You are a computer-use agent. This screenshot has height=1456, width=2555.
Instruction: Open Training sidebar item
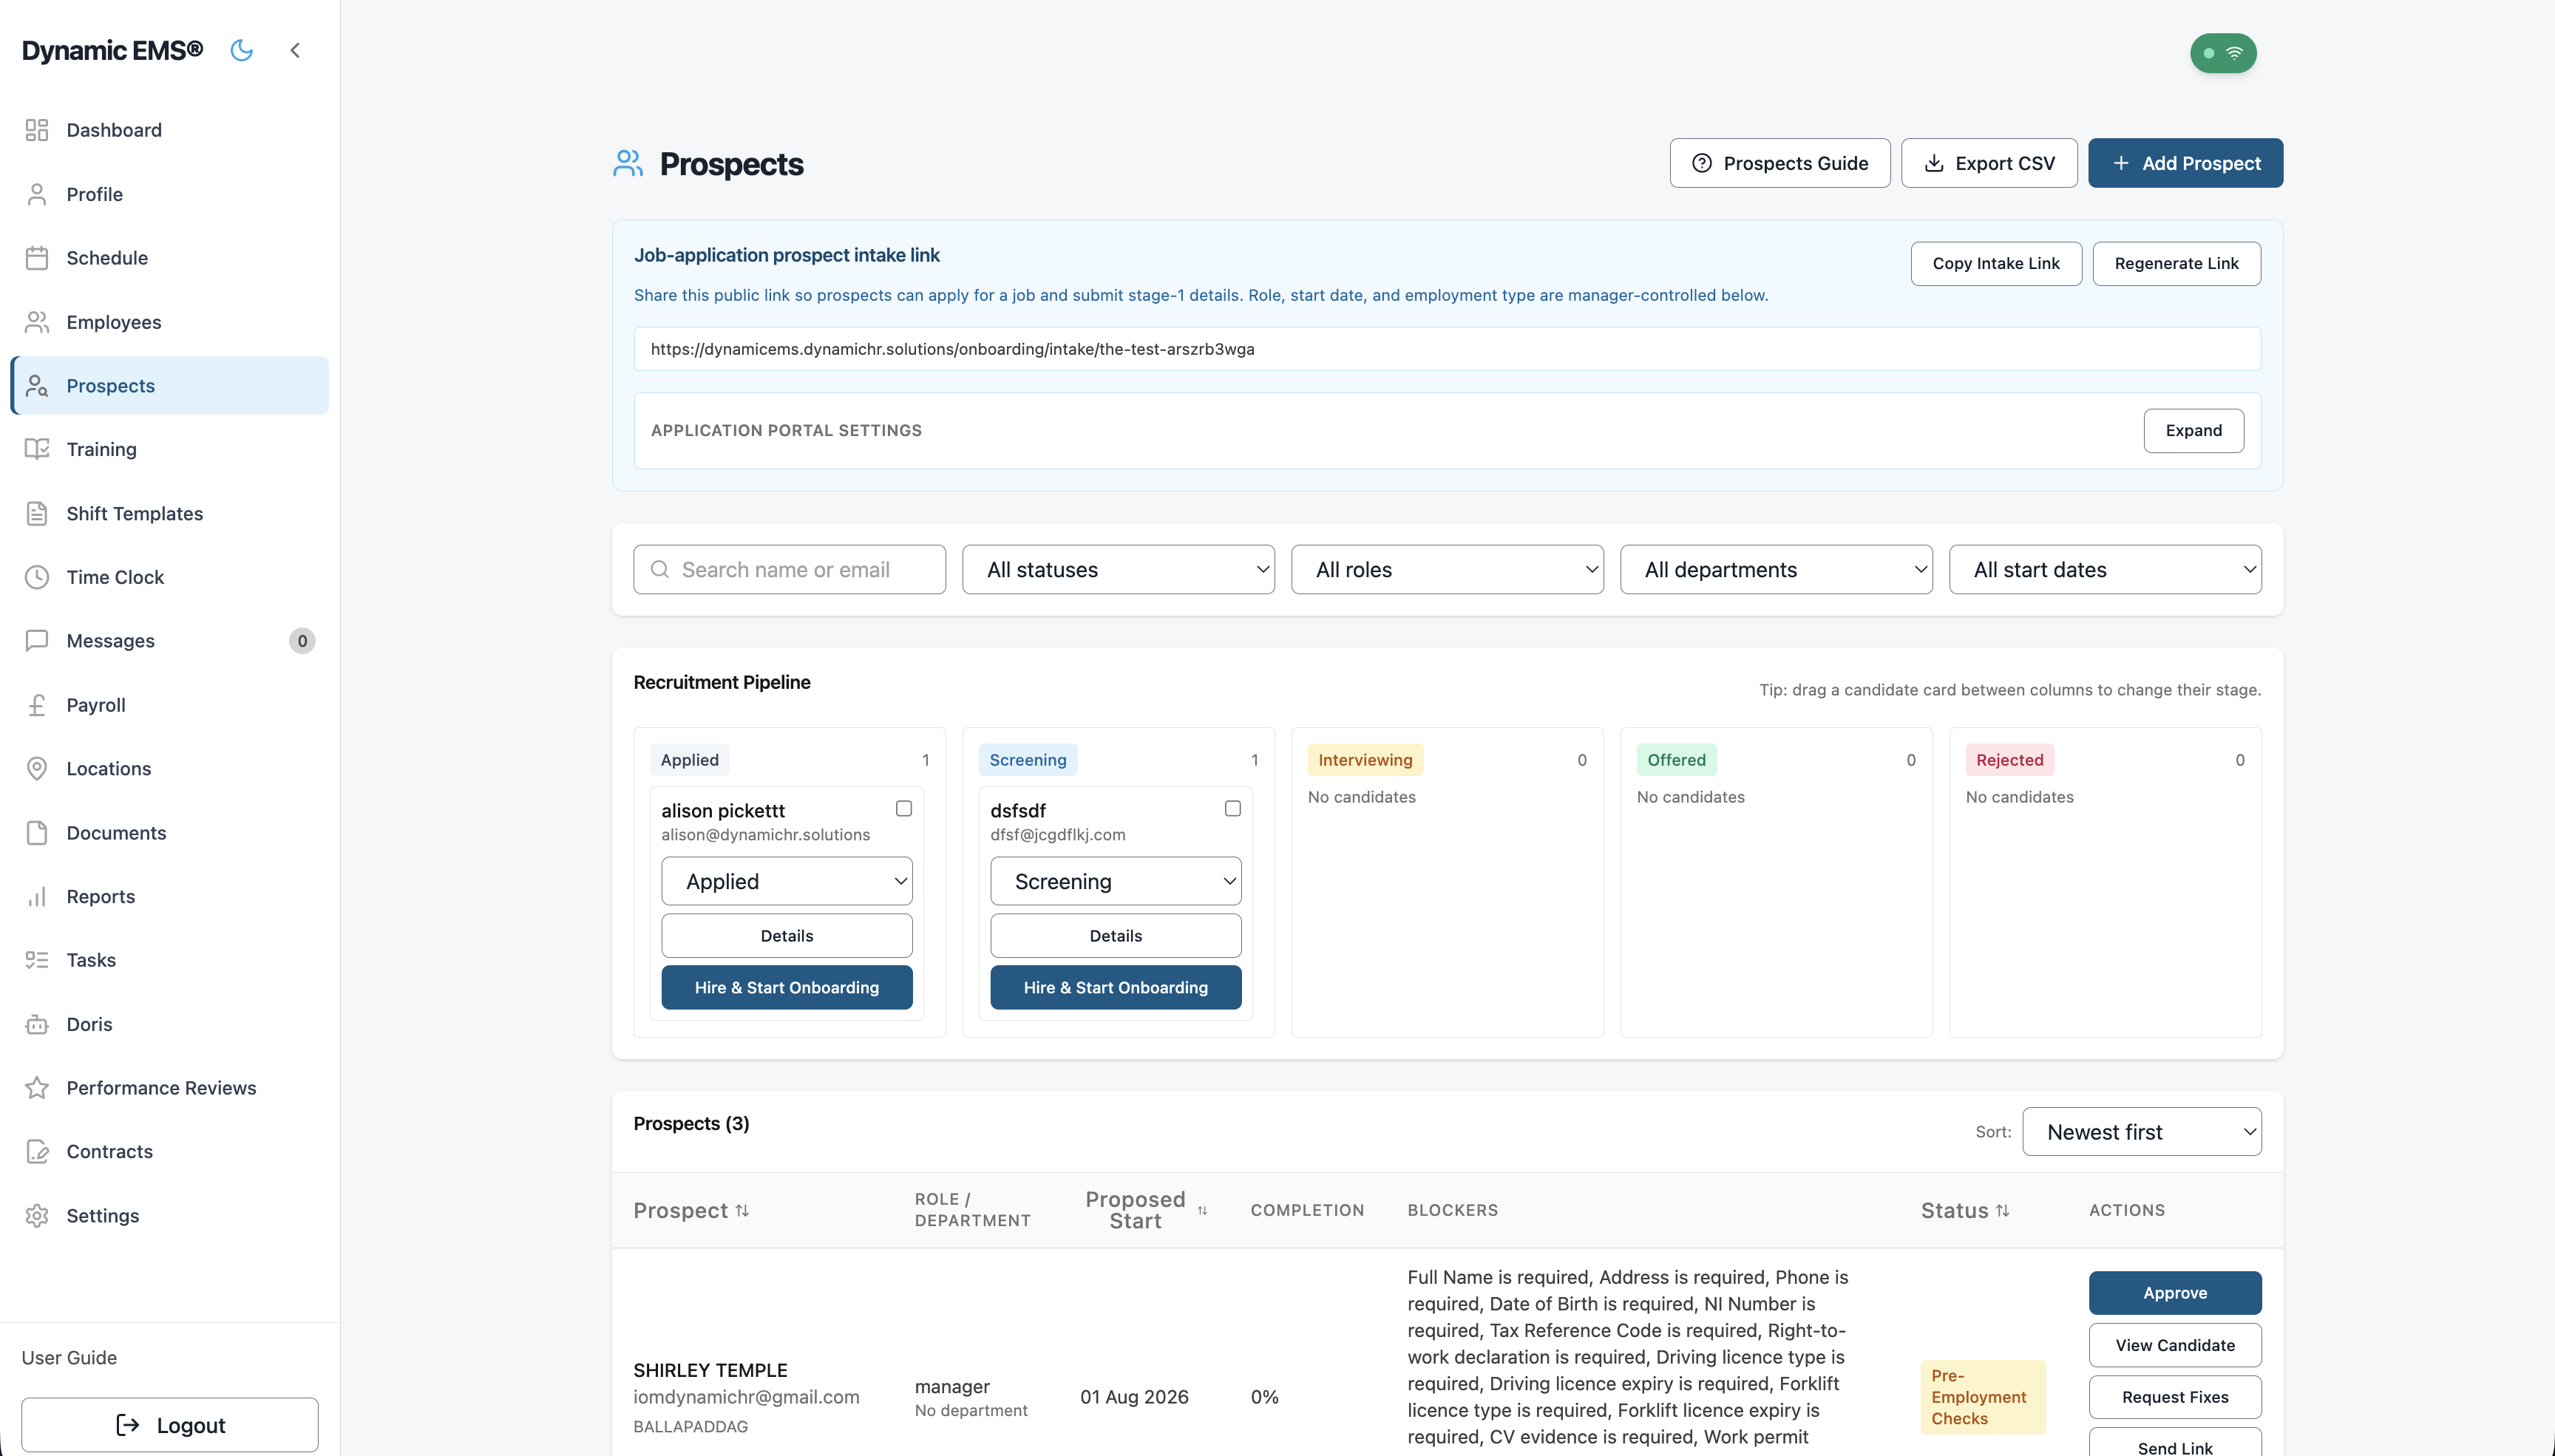tap(170, 449)
